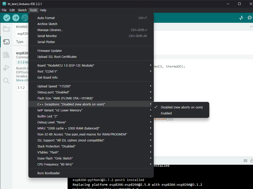Choose Manage Libraries menu entry
The width and height of the screenshot is (253, 189).
click(91, 30)
